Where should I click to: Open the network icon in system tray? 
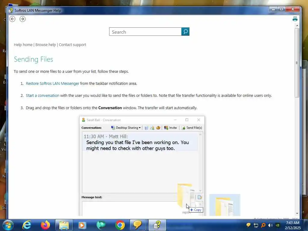256,225
